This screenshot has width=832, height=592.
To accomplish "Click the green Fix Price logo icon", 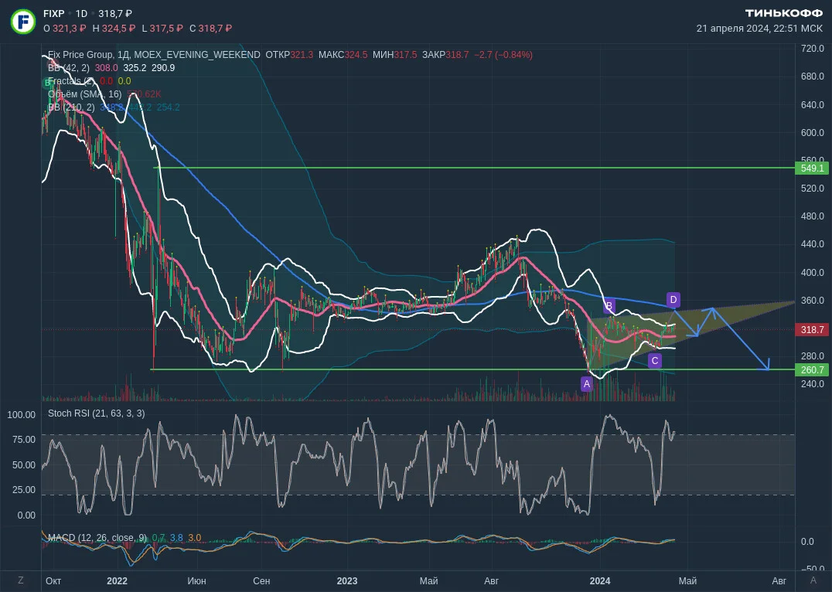I will 23,21.
